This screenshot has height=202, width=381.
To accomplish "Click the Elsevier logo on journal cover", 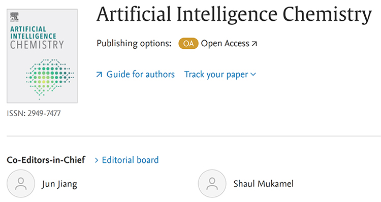I will 14,17.
